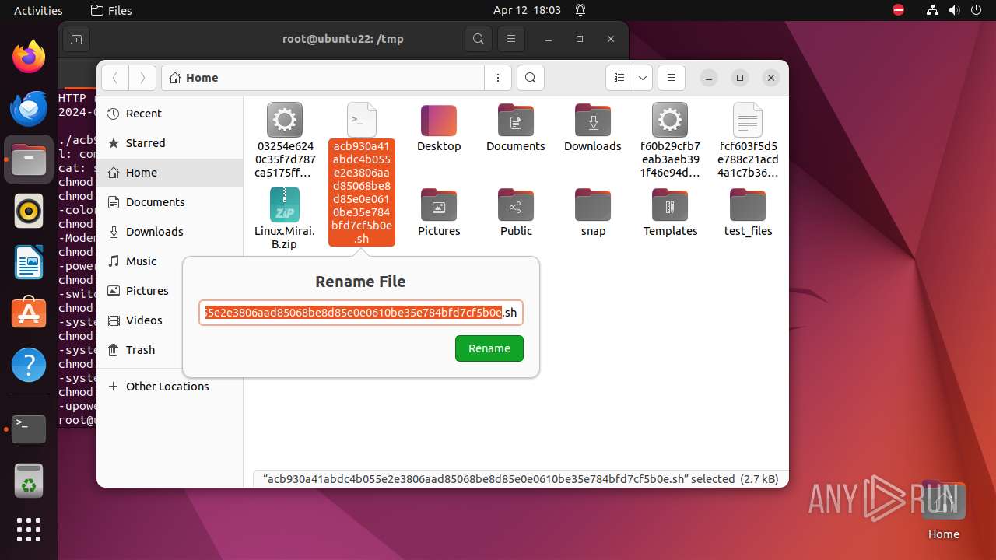Select the snap folder icon

pos(593,205)
